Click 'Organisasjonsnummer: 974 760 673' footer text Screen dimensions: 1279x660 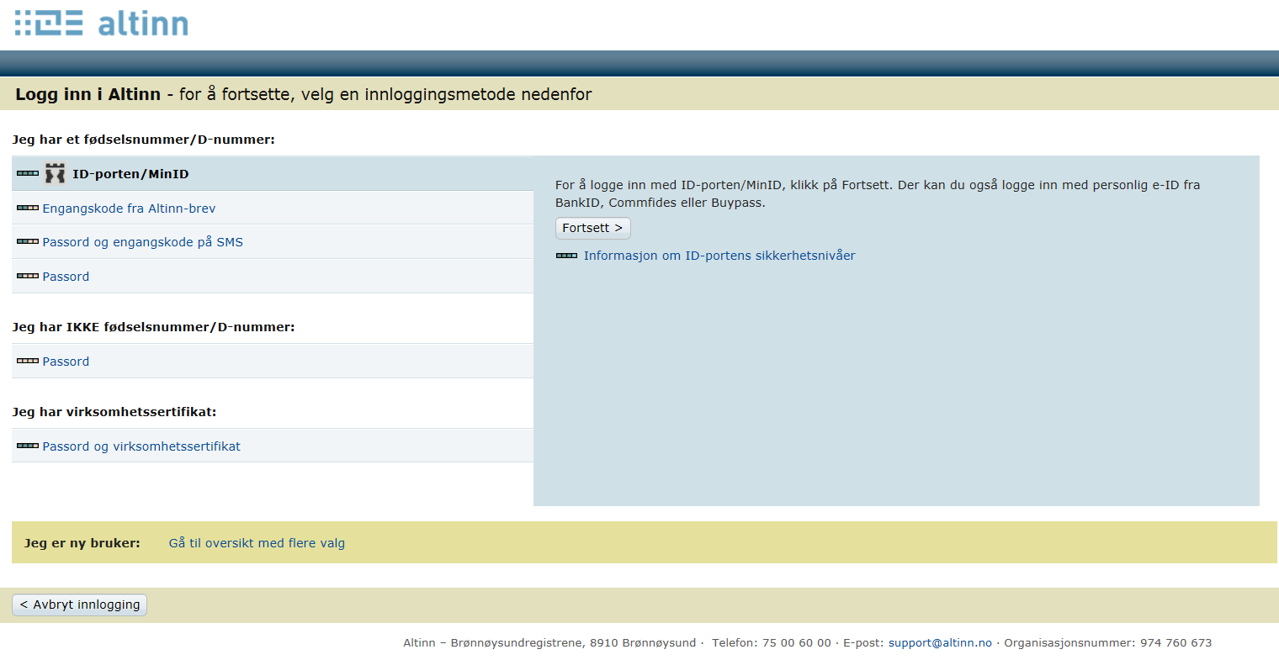coord(1108,642)
